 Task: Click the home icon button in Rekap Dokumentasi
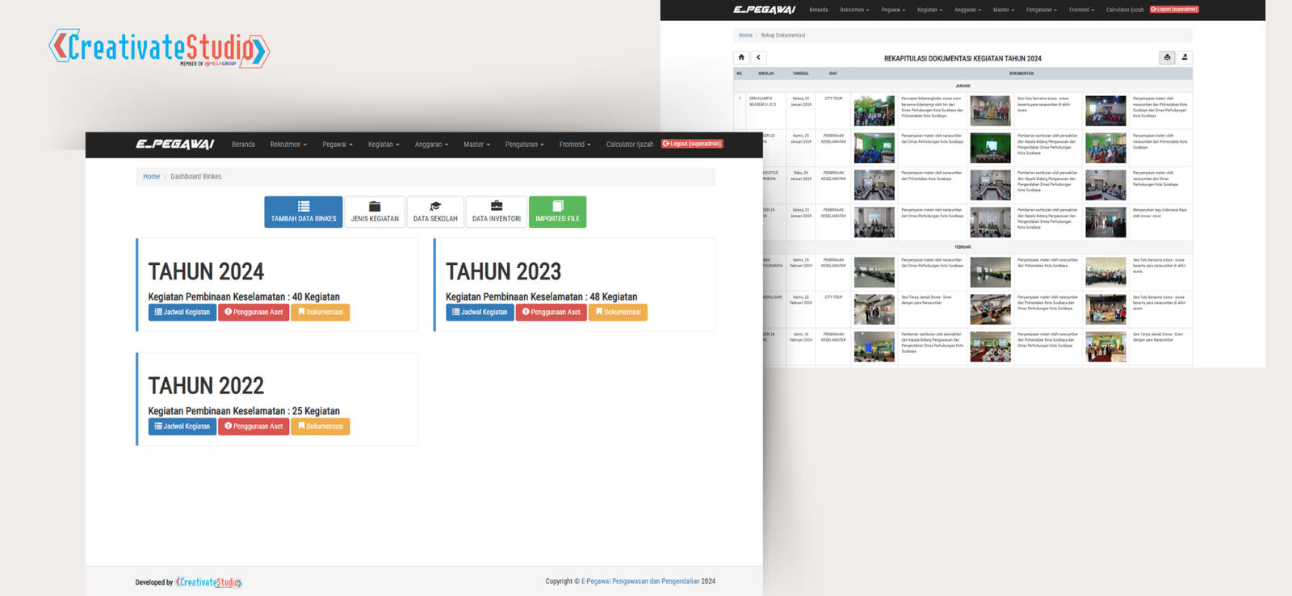741,57
